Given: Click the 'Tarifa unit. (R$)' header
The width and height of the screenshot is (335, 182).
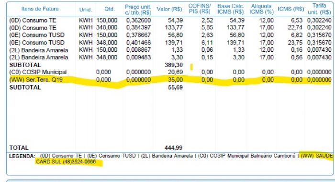Looking at the screenshot, I should pos(319,9).
